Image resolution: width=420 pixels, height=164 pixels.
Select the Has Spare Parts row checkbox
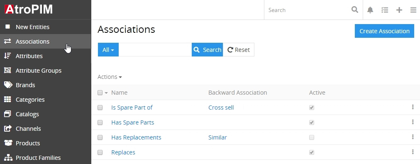pos(100,122)
